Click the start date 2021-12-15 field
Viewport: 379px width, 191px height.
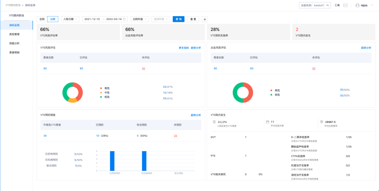coord(92,19)
